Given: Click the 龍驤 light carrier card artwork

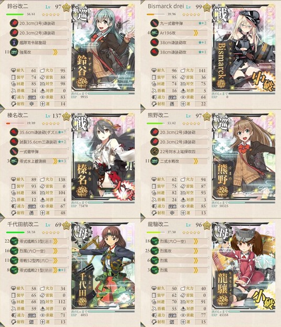Looking at the screenshot, I should pos(244,267).
